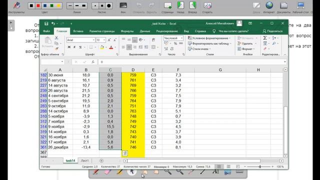Viewport: 320px width, 180px height.
Task: Switch to the Формулы ribbon tab
Action: click(127, 31)
